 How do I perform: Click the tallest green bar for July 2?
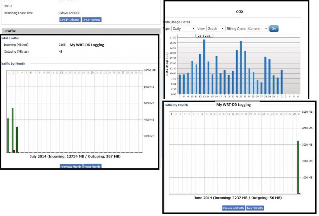12,130
